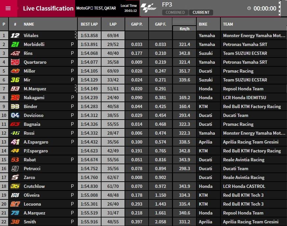The image size is (287, 226).
Task: Click Bagnaia number 63 badge
Action: point(15,124)
